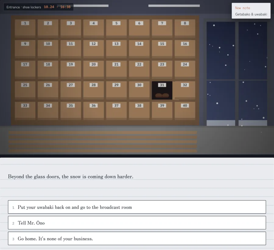The height and width of the screenshot is (250, 274).
Task: Click shoe locker number 22
Action: pos(139,70)
